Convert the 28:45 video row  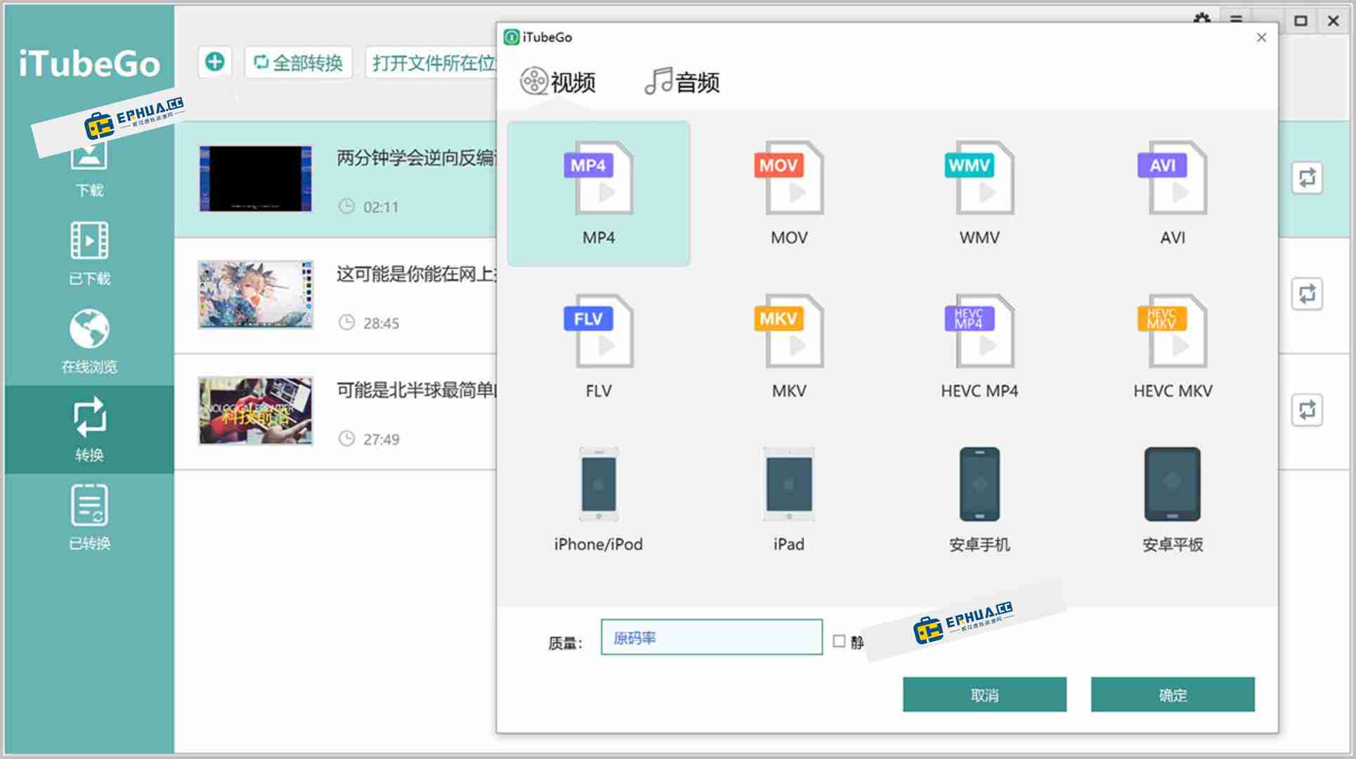point(1307,294)
